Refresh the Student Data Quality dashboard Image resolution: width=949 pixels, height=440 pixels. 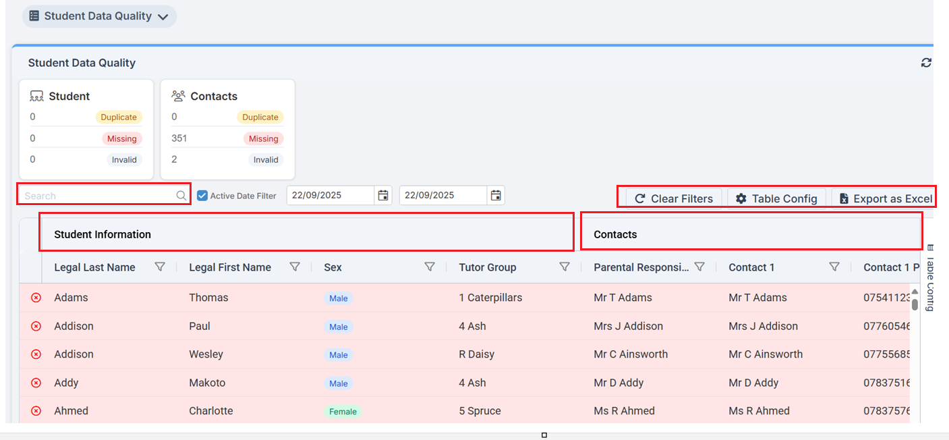click(x=927, y=62)
